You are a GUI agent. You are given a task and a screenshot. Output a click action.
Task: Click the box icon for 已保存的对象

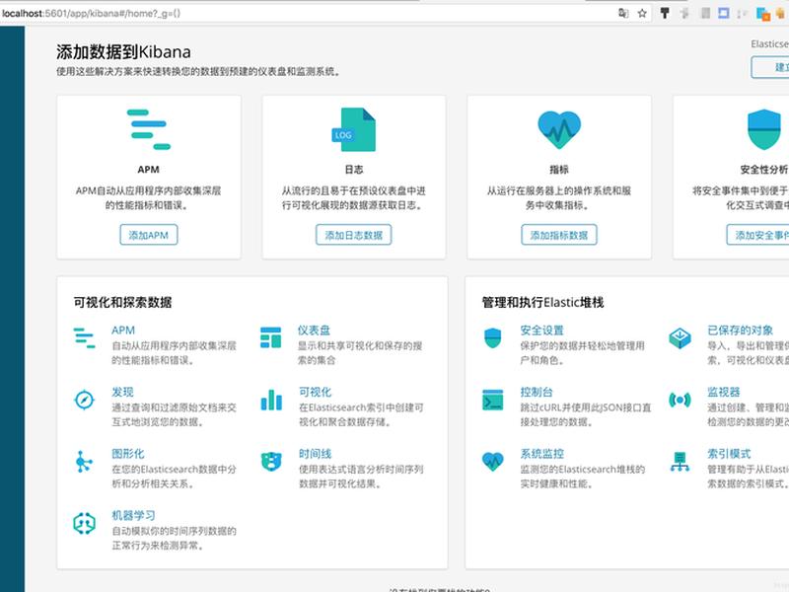[680, 337]
